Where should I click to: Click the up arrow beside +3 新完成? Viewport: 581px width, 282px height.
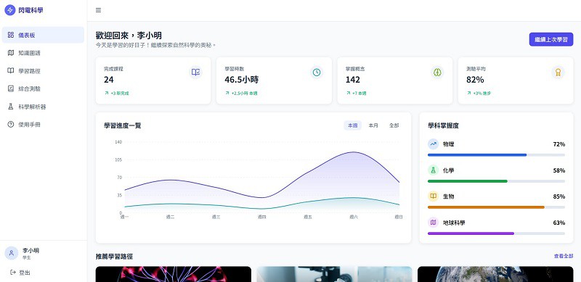pyautogui.click(x=106, y=94)
